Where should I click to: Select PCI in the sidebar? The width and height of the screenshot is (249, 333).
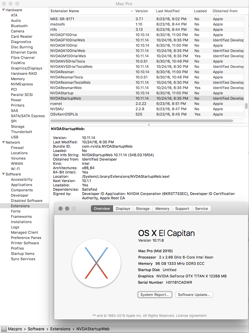click(x=14, y=89)
